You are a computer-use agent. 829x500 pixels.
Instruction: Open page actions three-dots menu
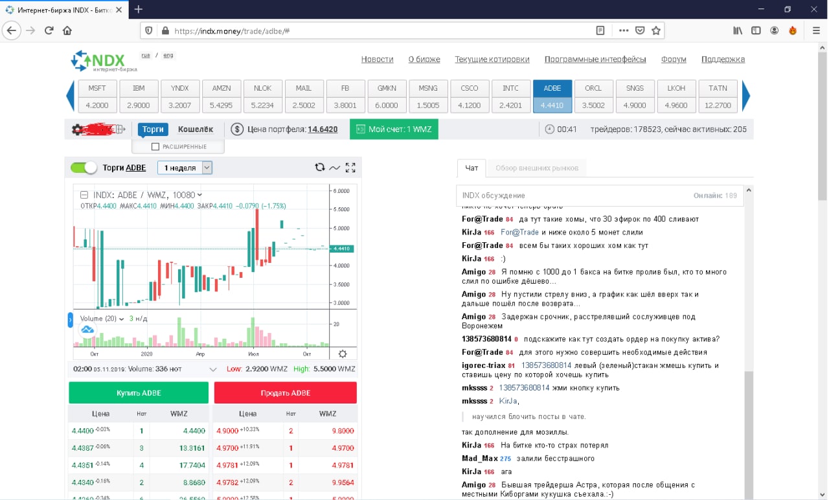tap(623, 30)
